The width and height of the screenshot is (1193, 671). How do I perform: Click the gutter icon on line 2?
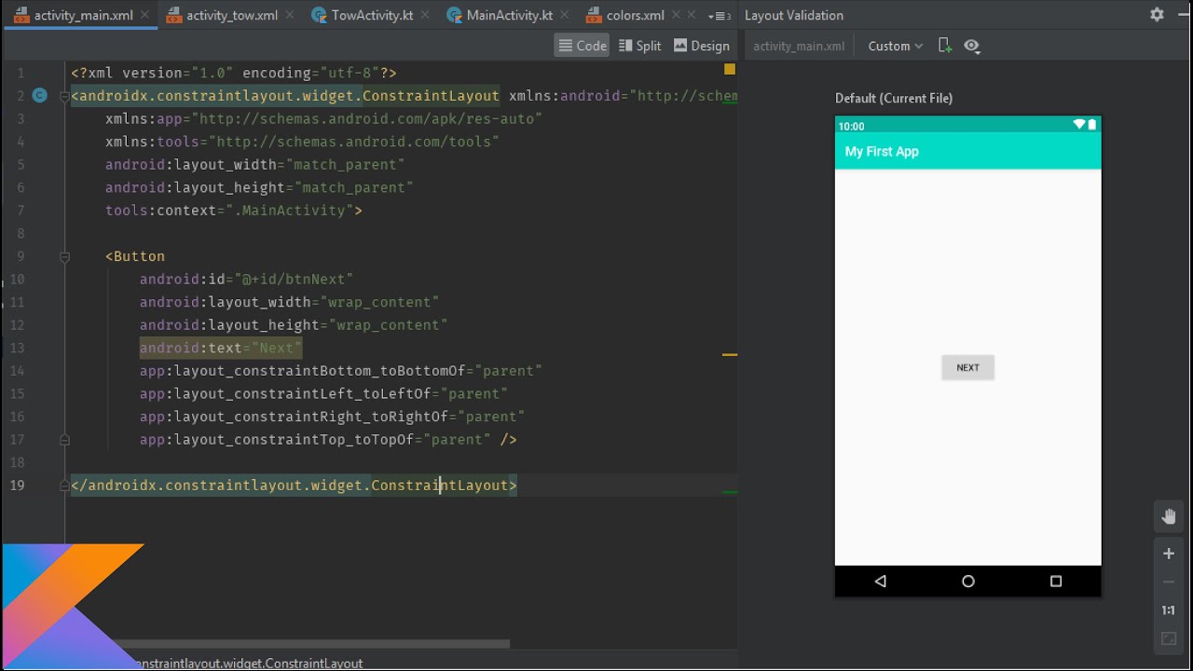39,95
